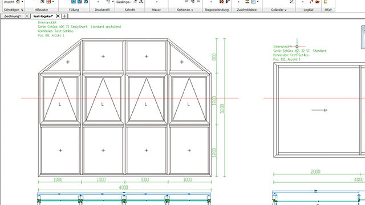Click the Hilfsraster ribbon panel title
This screenshot has height=205, width=365.
coord(41,10)
